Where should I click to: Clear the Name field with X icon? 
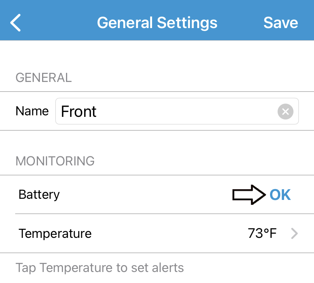pyautogui.click(x=285, y=112)
